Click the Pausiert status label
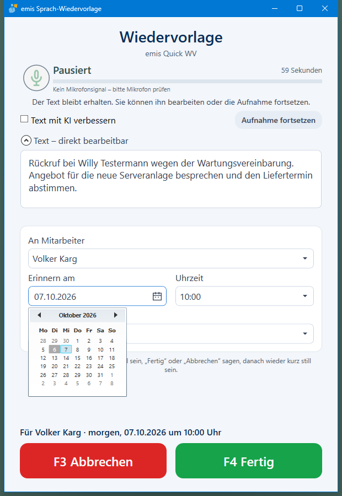Screen dimensions: 342x496 [72, 70]
